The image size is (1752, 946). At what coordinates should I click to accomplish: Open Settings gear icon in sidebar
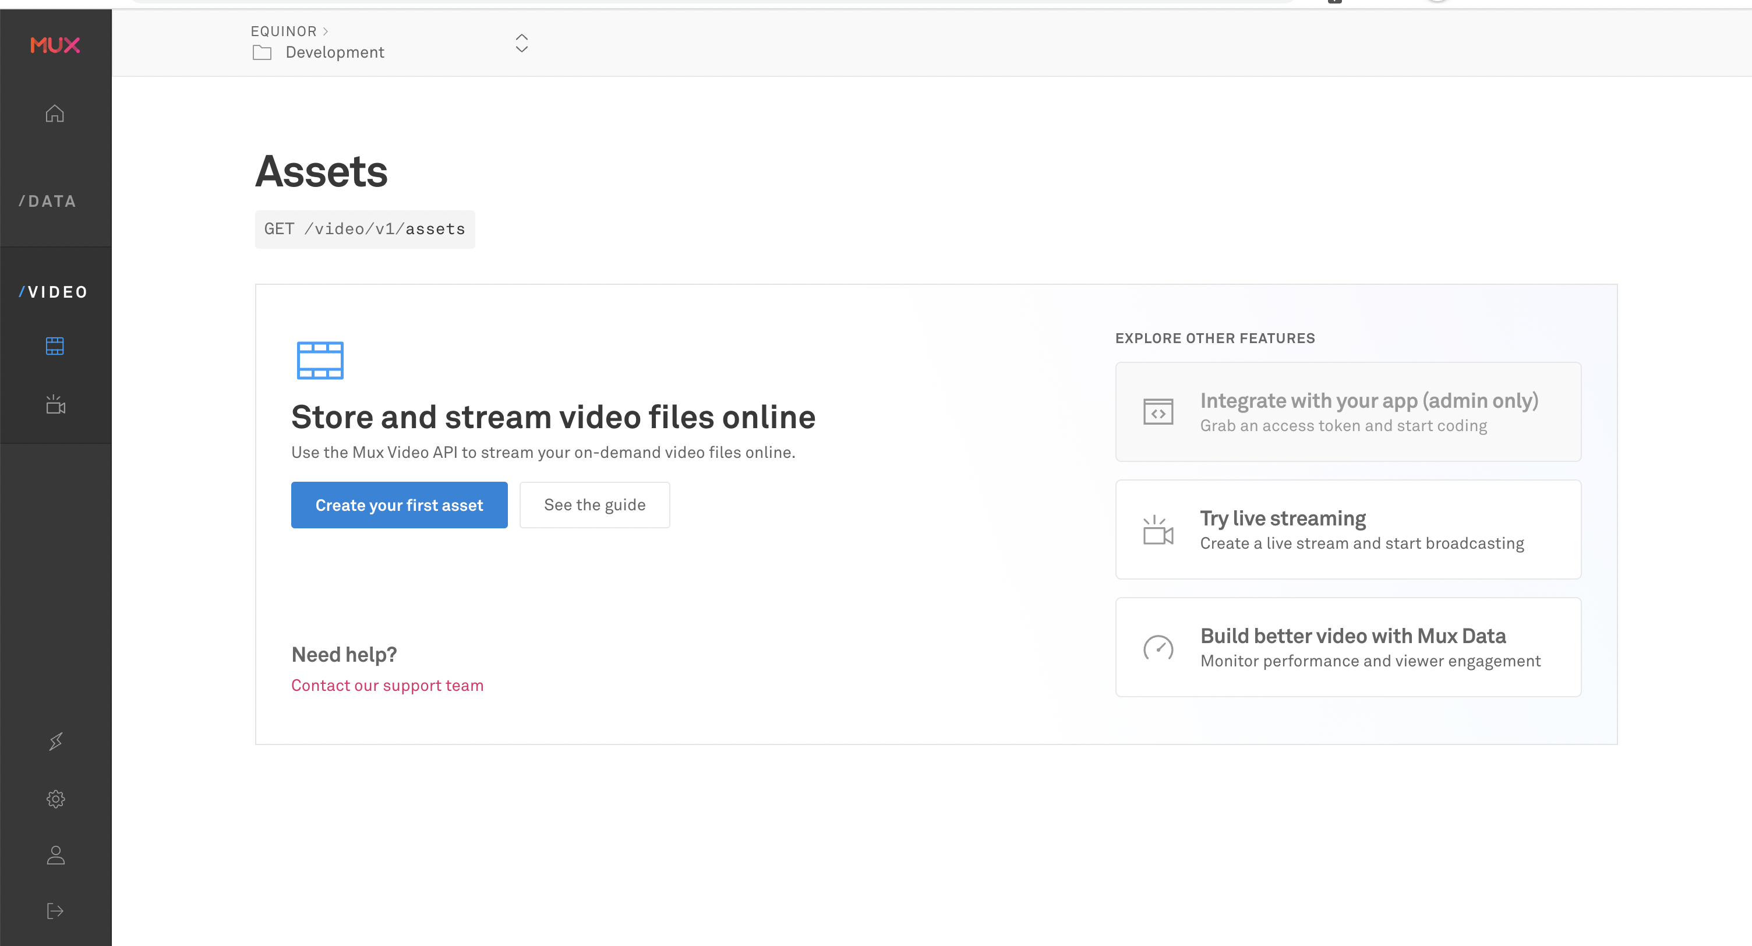(56, 799)
